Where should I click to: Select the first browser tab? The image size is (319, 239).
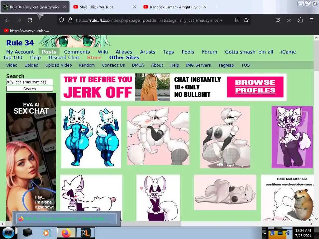pos(35,7)
